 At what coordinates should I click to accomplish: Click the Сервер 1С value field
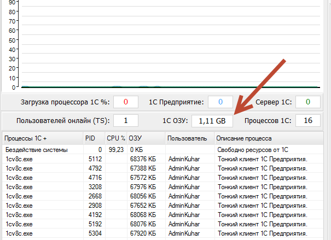point(308,102)
